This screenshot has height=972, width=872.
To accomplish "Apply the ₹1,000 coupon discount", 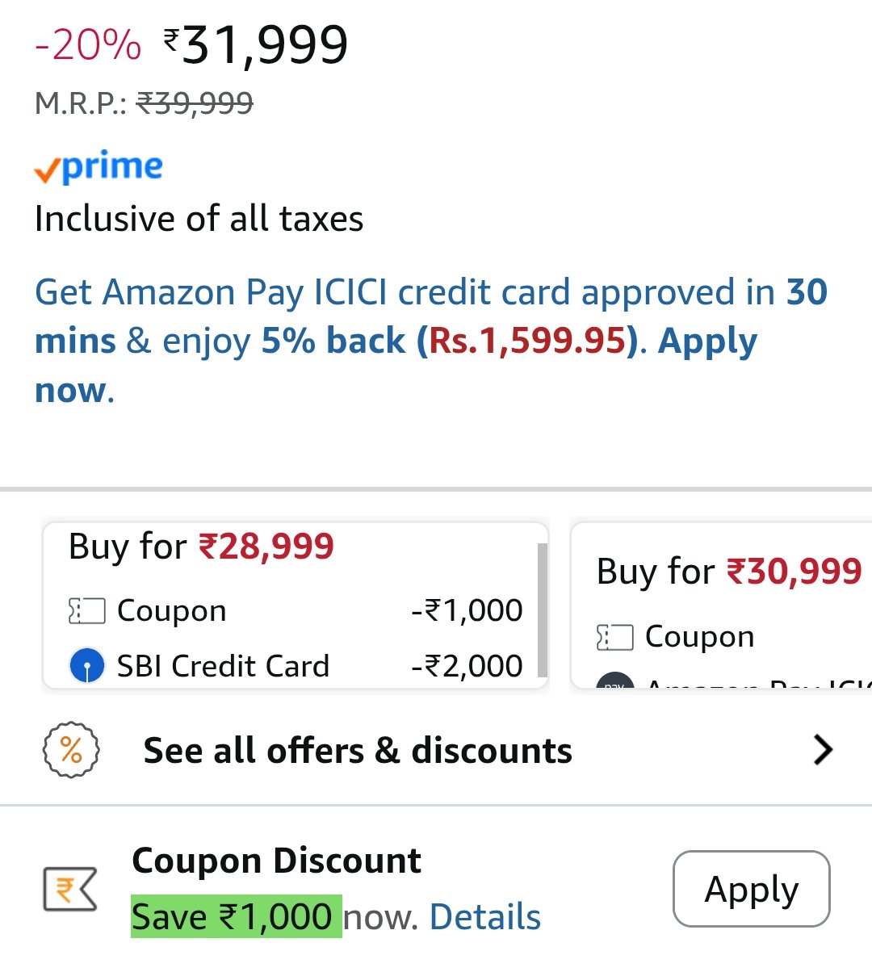I will click(x=752, y=889).
